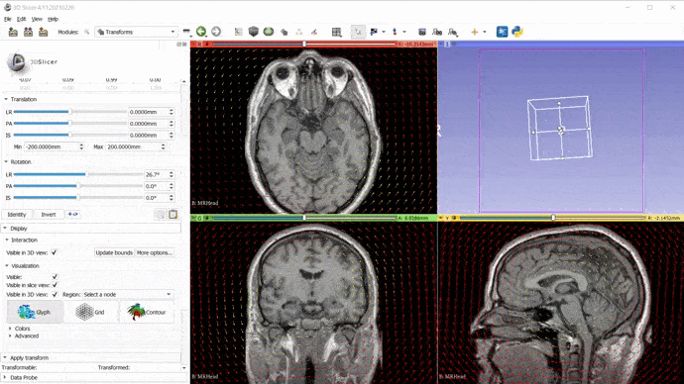Open the View menu
Image resolution: width=684 pixels, height=384 pixels.
[x=37, y=19]
